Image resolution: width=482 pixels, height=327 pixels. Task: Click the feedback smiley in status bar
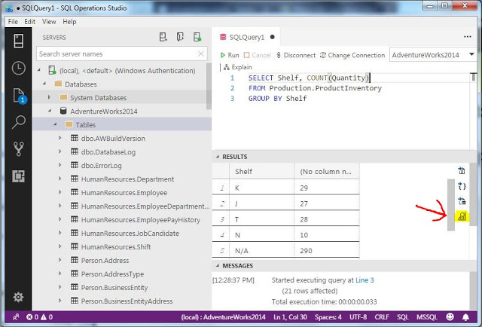coord(450,317)
